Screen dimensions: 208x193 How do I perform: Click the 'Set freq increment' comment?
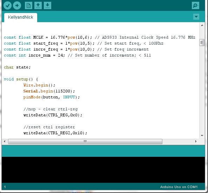[x=127, y=50]
